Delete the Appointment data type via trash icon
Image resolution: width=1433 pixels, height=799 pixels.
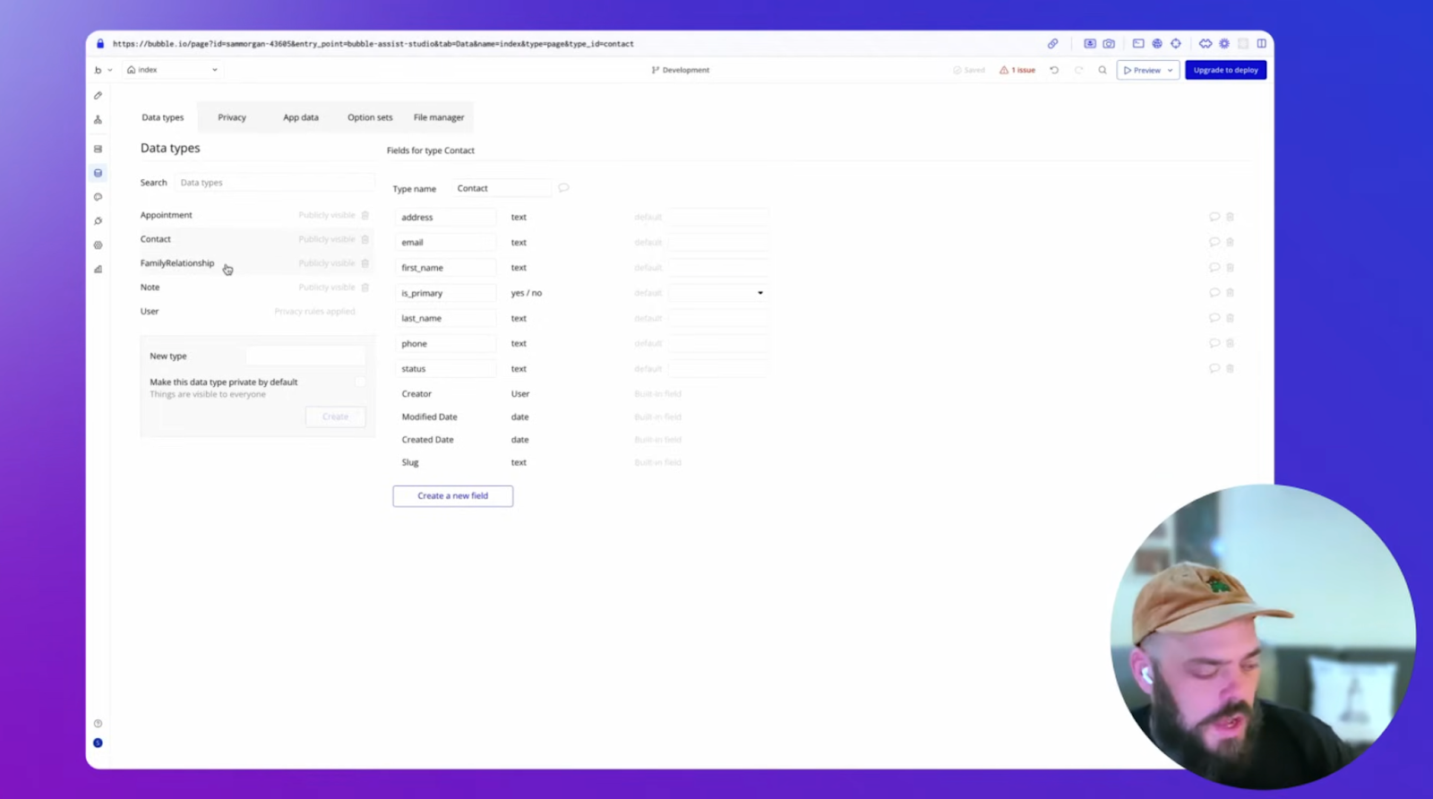pyautogui.click(x=365, y=215)
